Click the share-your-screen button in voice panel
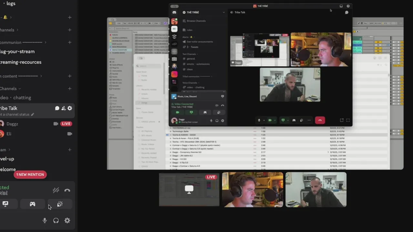The width and height of the screenshot is (413, 232). click(x=5, y=204)
